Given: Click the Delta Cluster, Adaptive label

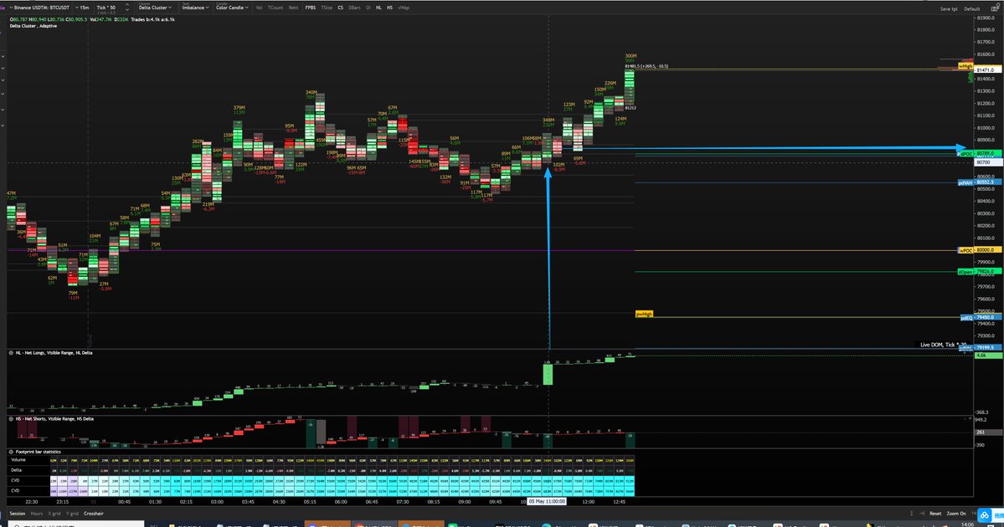Looking at the screenshot, I should pos(33,26).
